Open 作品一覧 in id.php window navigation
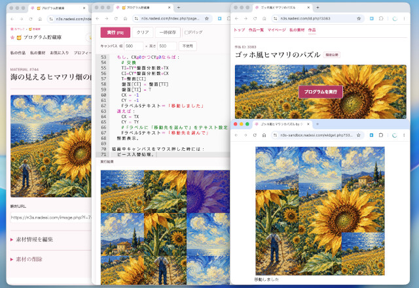The width and height of the screenshot is (419, 288). tap(256, 30)
